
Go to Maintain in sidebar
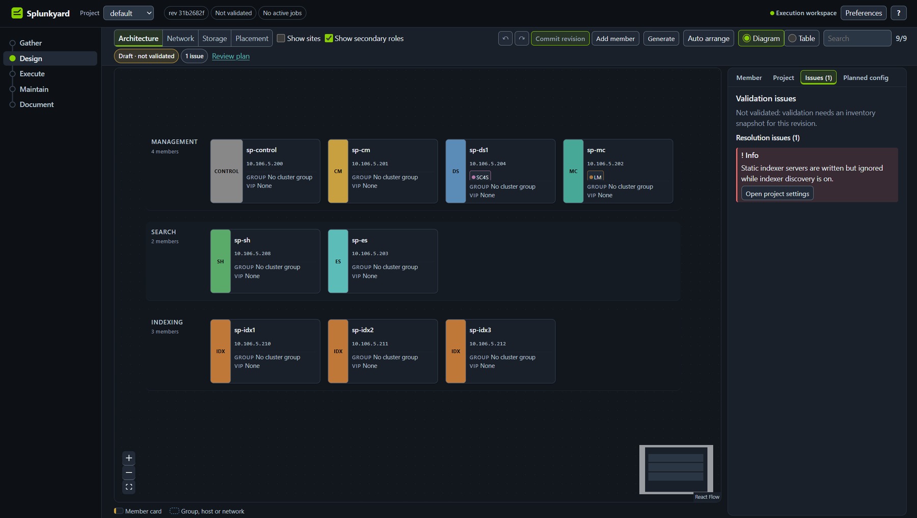[50, 89]
